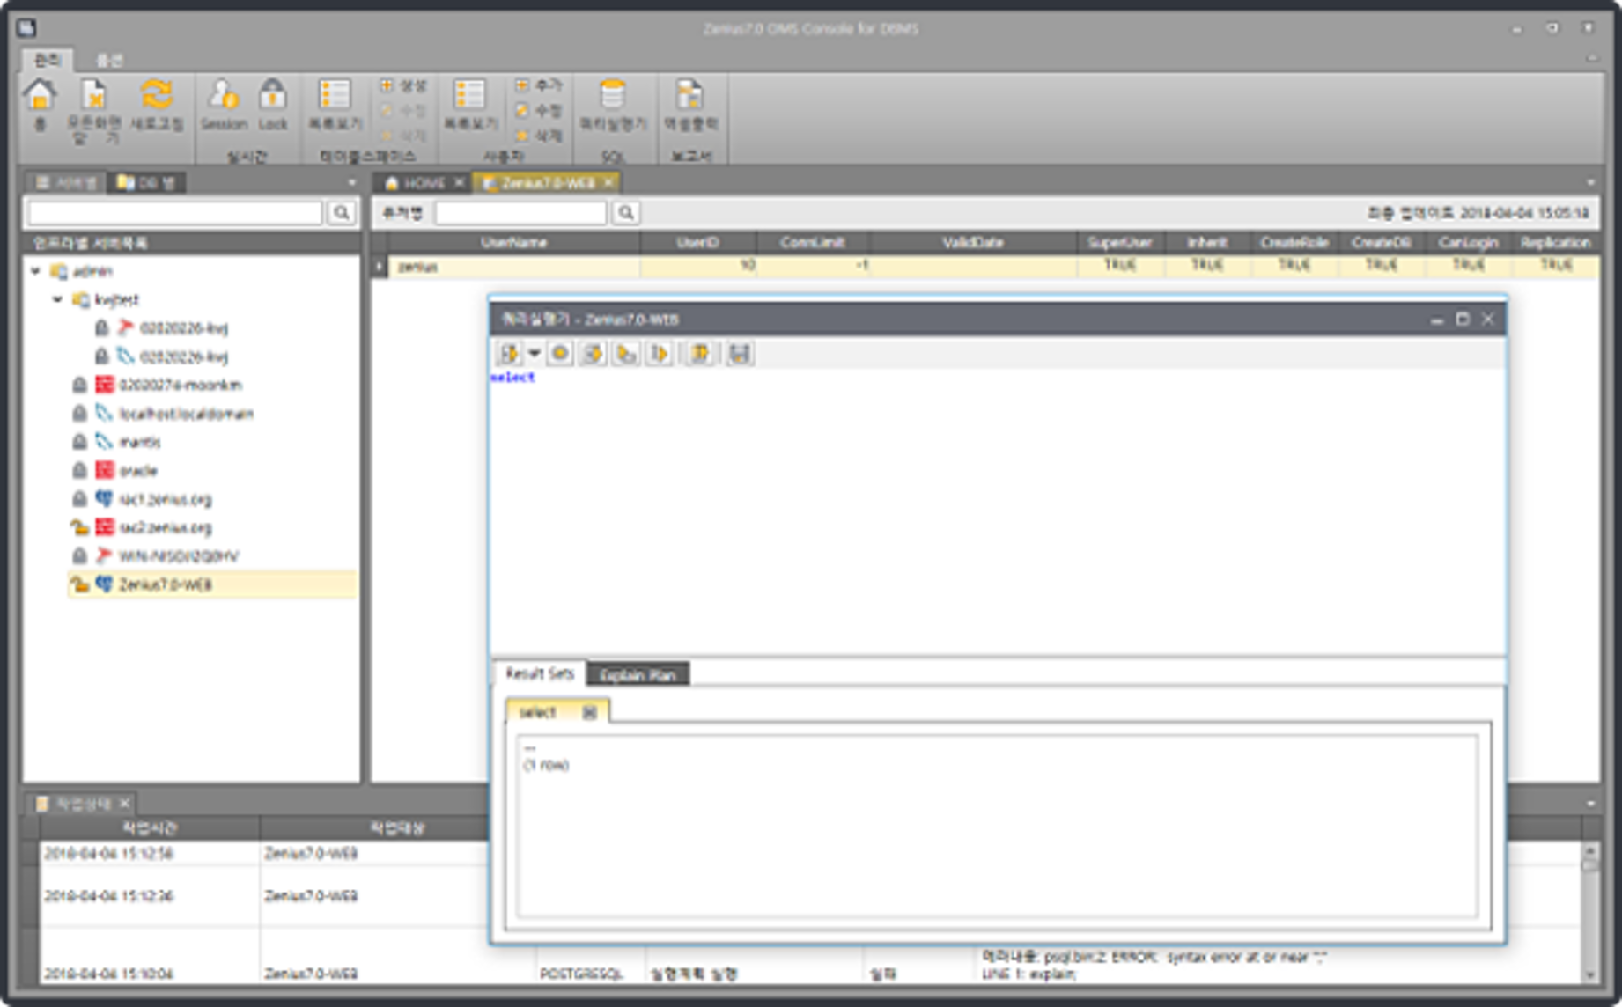The image size is (1622, 1007).
Task: Select the 02020274-moonkm server
Action: point(180,385)
